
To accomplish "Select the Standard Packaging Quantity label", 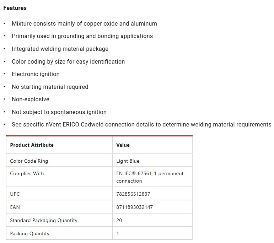I will 44,220.
